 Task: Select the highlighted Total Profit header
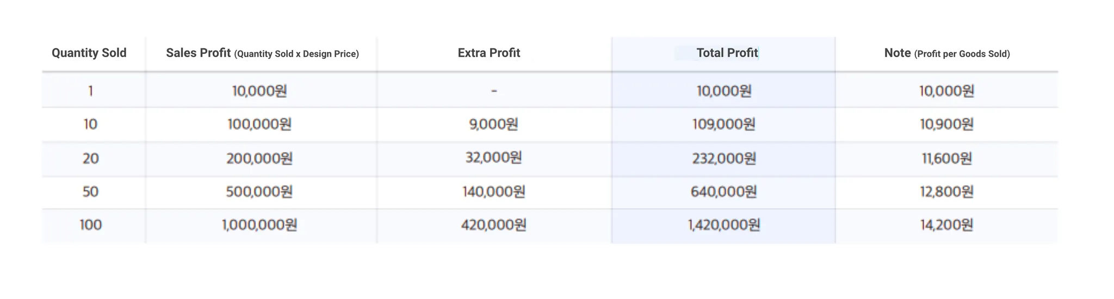point(727,53)
